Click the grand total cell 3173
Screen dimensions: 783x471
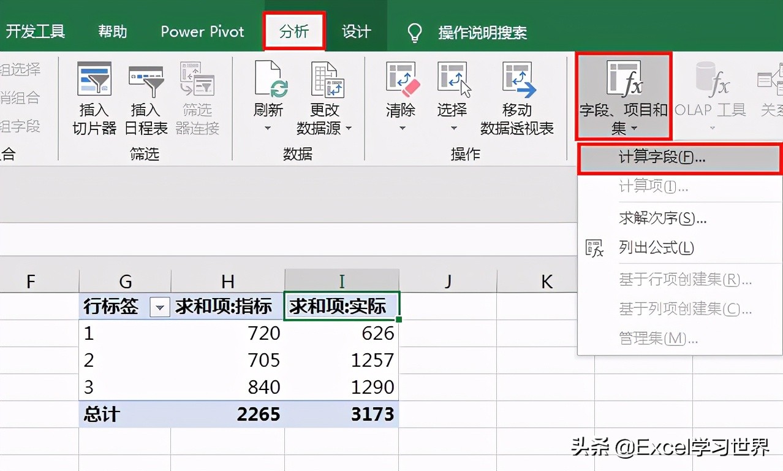point(342,414)
